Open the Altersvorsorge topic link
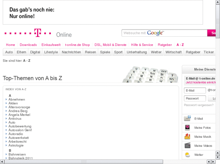The image size is (220, 164). point(19,107)
